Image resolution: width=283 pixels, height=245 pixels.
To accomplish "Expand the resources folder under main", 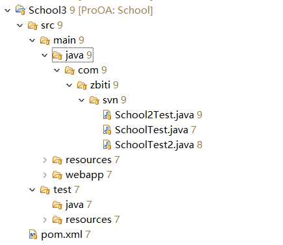I will point(45,160).
